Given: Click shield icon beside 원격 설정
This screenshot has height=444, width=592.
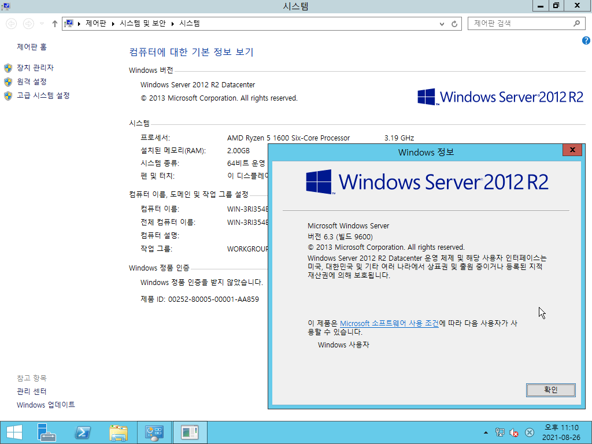Looking at the screenshot, I should (8, 82).
